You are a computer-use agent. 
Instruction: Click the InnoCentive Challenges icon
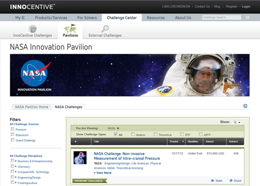tap(32, 29)
